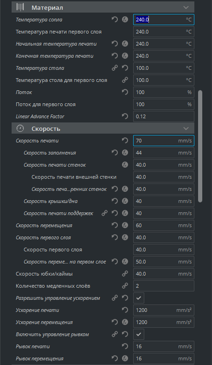Image resolution: width=212 pixels, height=365 pixels.
Task: Reset Скорость печати value
Action: (125, 141)
